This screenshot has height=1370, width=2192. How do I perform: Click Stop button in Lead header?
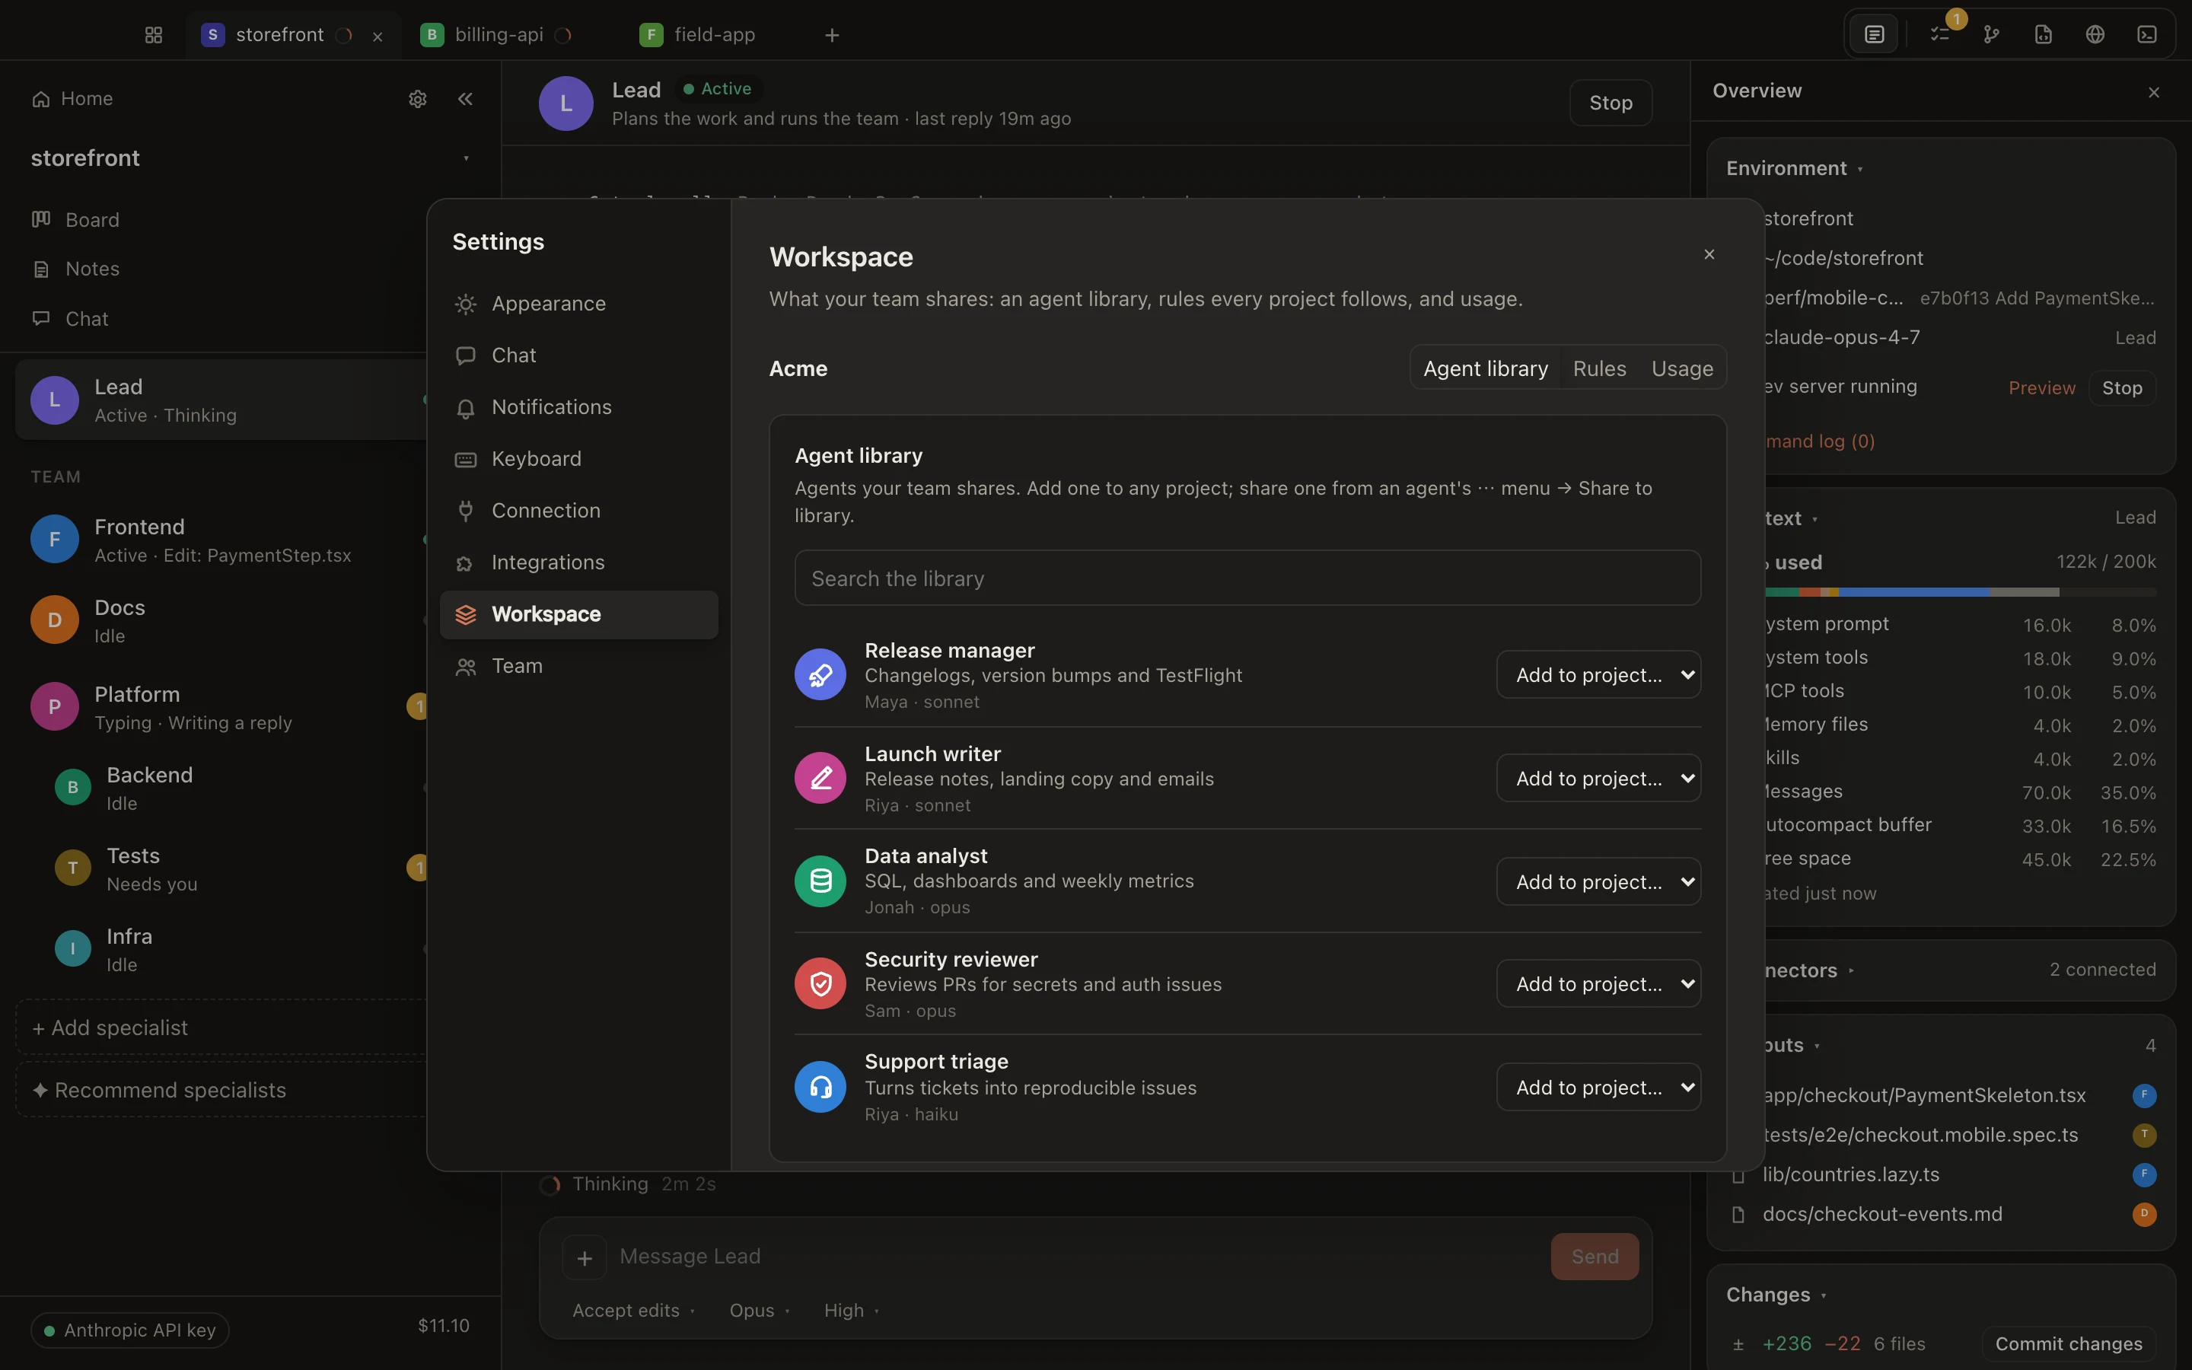[1611, 103]
